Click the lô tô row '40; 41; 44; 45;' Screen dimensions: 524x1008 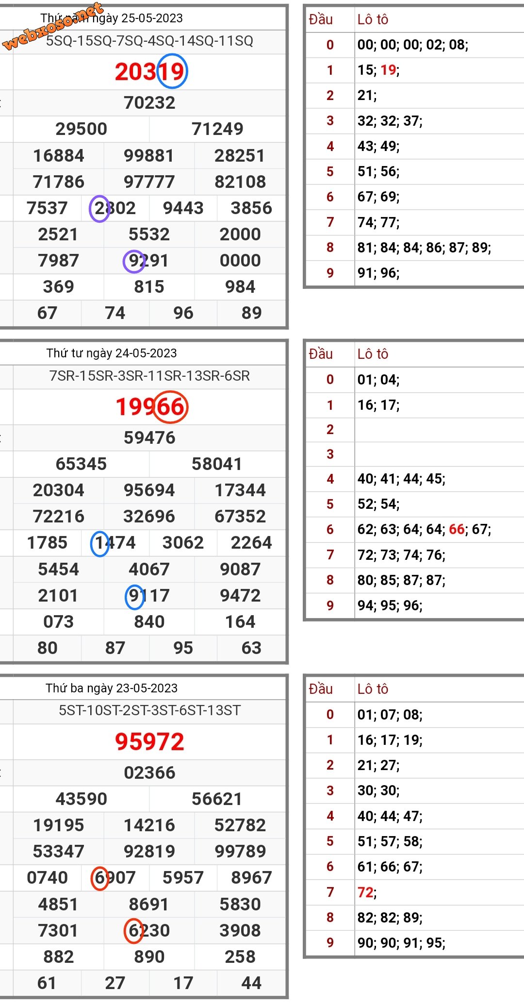[402, 479]
